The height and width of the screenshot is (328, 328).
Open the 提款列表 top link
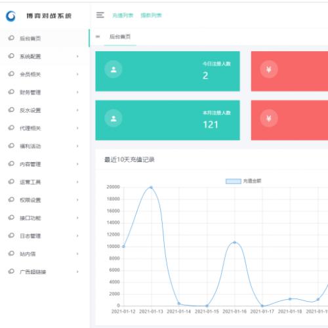pos(151,15)
